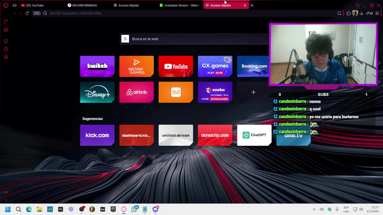Open the kick.com suggestion
This screenshot has height=215, width=383.
point(97,135)
